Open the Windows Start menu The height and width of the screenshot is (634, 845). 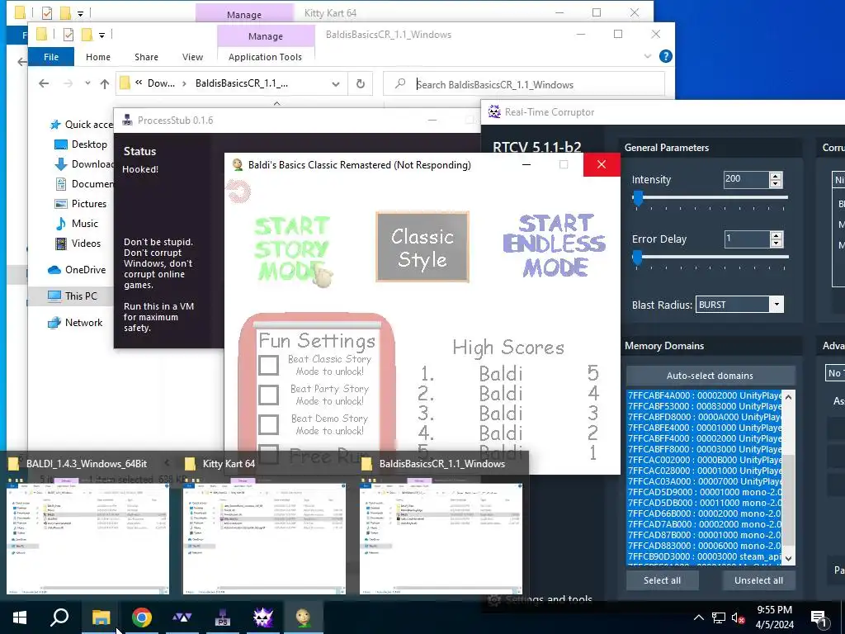(20, 617)
